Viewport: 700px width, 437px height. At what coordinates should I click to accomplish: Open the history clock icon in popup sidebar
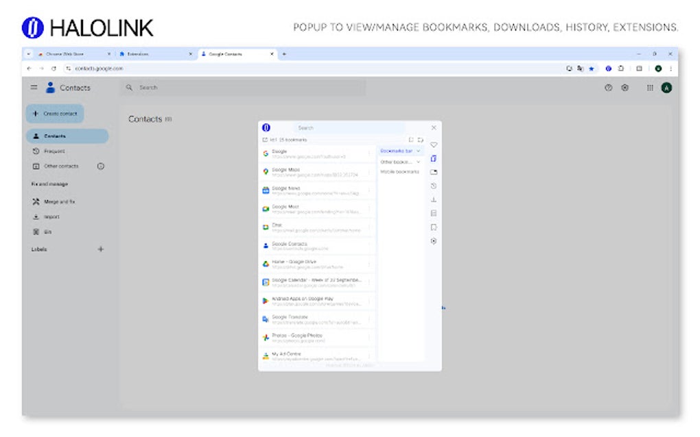click(434, 186)
